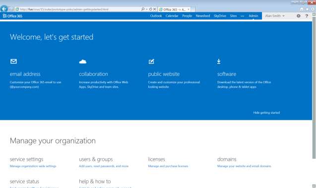Click the help & how to heading
The width and height of the screenshot is (316, 188).
95,182
